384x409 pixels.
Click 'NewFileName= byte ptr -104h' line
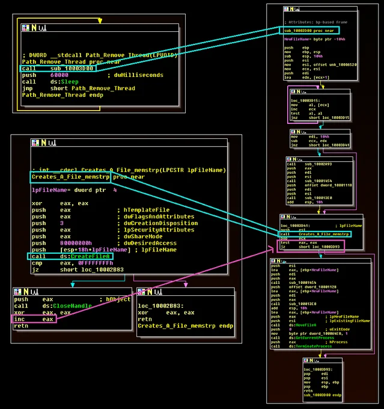pyautogui.click(x=314, y=39)
